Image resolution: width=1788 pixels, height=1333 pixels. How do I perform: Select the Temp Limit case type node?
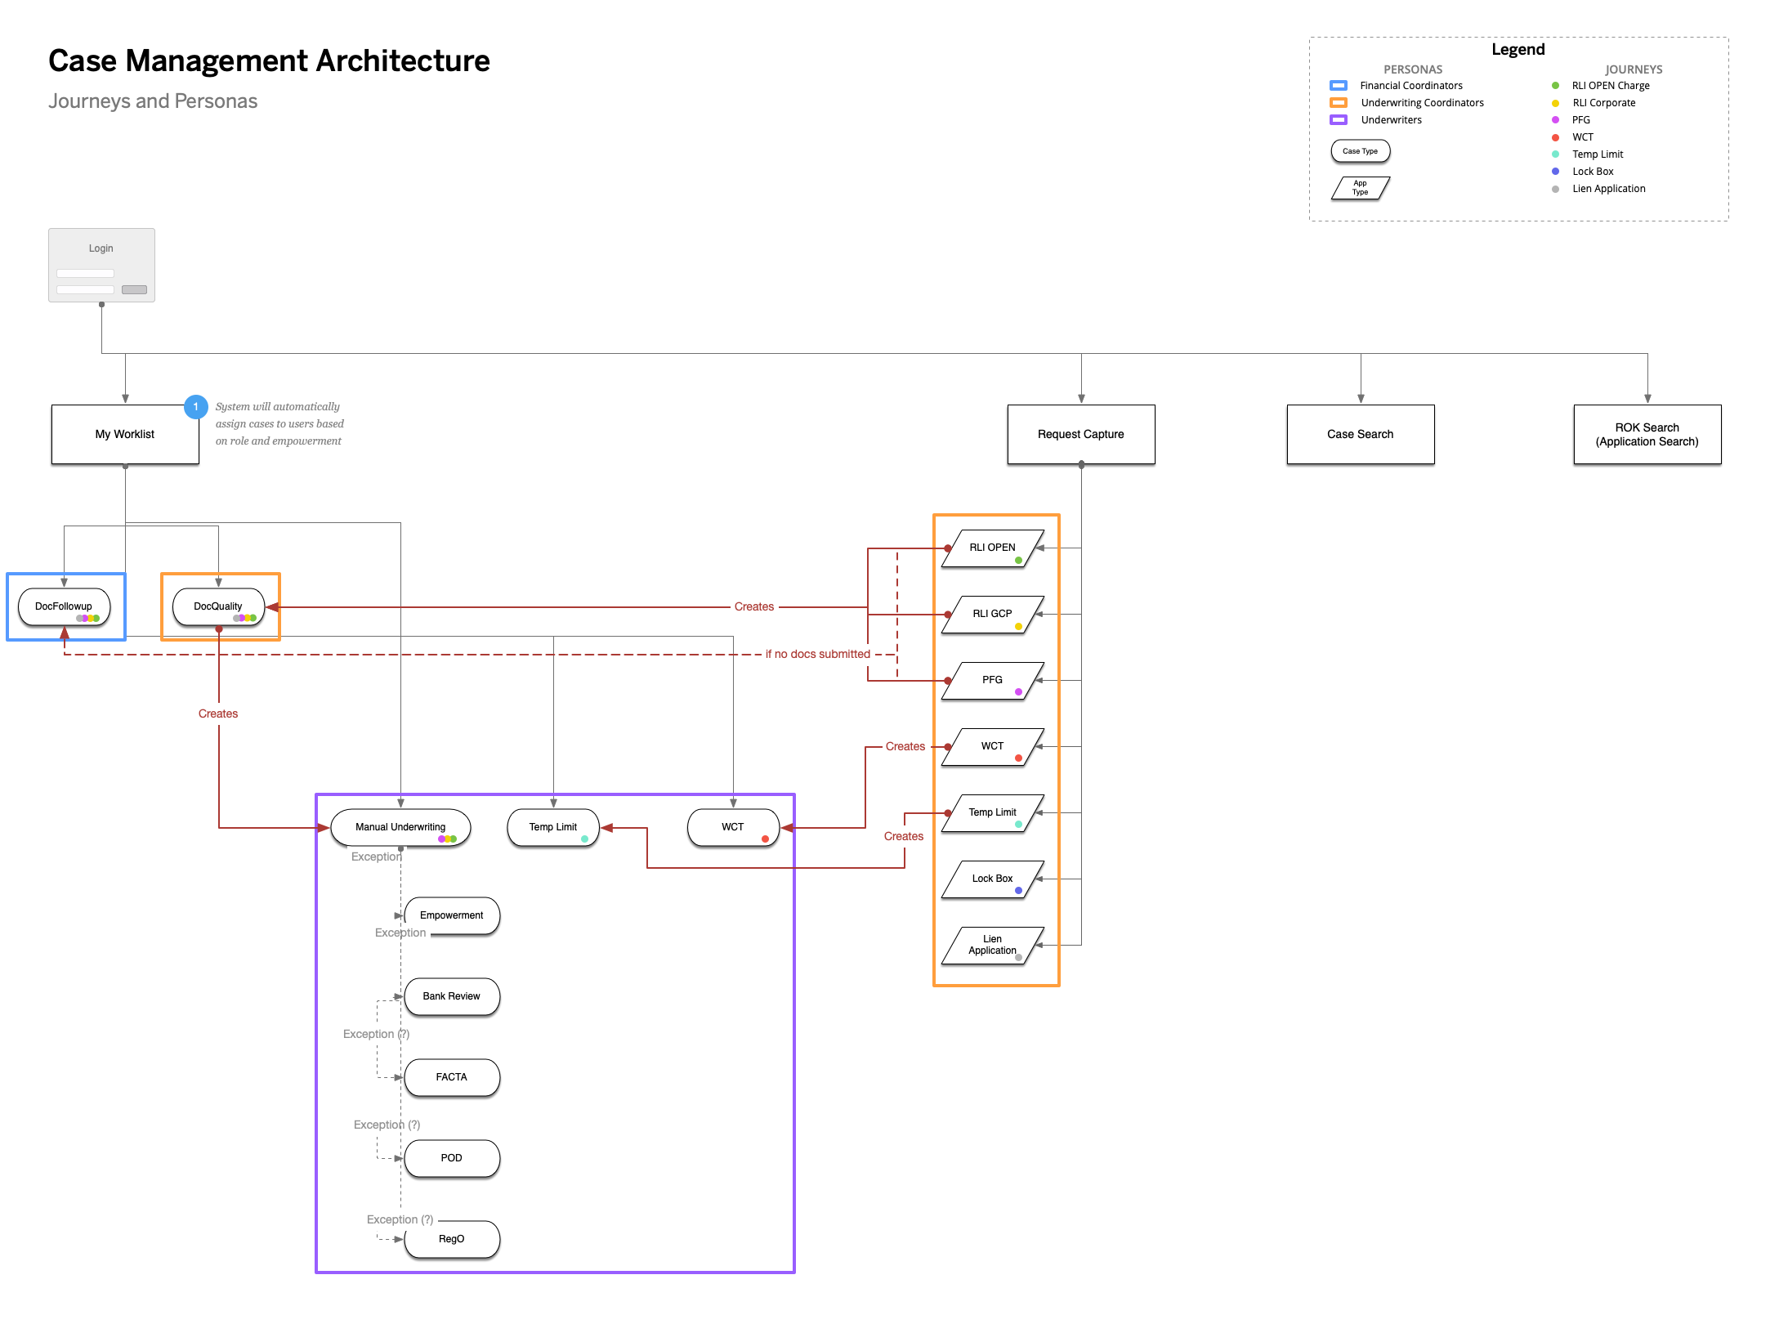pyautogui.click(x=553, y=828)
